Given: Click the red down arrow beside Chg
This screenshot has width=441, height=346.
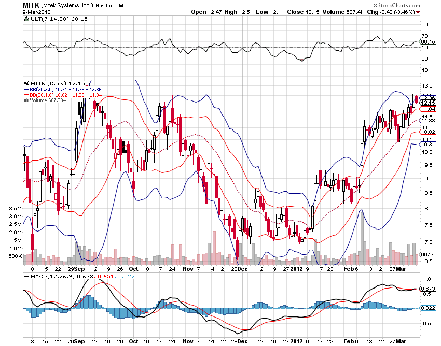Looking at the screenshot, I should pos(418,12).
